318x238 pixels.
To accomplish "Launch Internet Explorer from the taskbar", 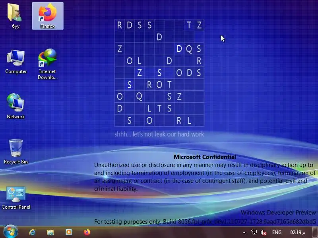I will (32, 232).
